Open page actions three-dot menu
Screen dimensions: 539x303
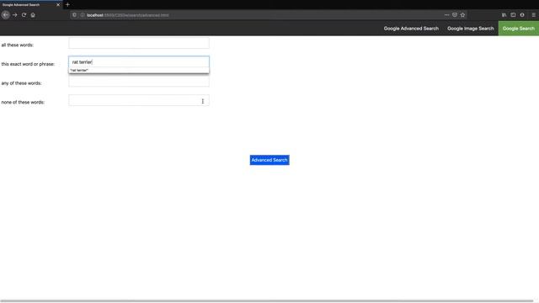[446, 15]
